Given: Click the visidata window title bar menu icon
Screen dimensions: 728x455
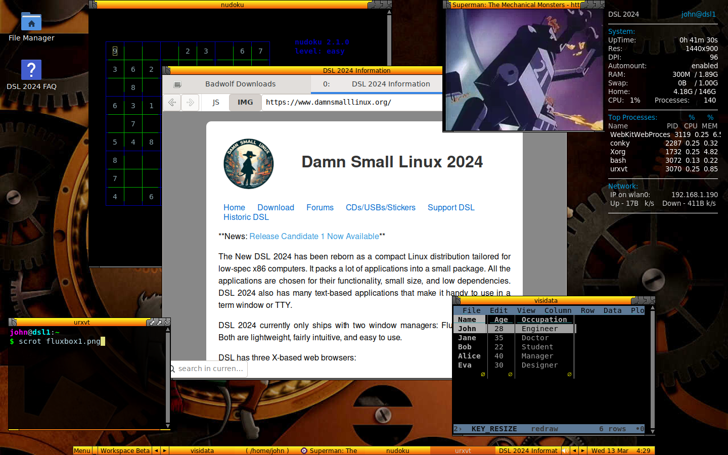Looking at the screenshot, I should [x=457, y=300].
